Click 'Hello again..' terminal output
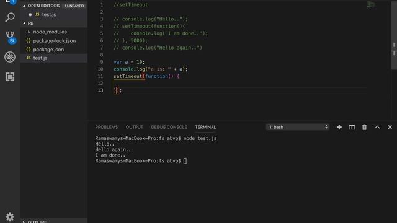 (x=113, y=150)
